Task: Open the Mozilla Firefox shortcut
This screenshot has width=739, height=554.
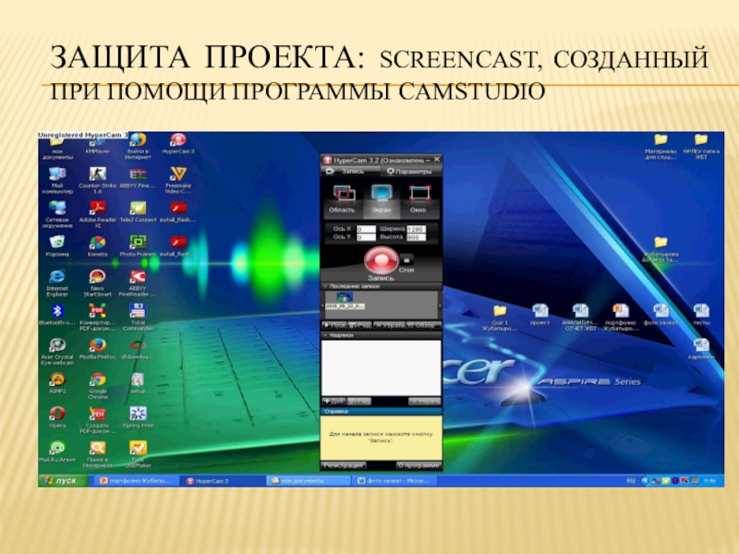Action: click(98, 349)
